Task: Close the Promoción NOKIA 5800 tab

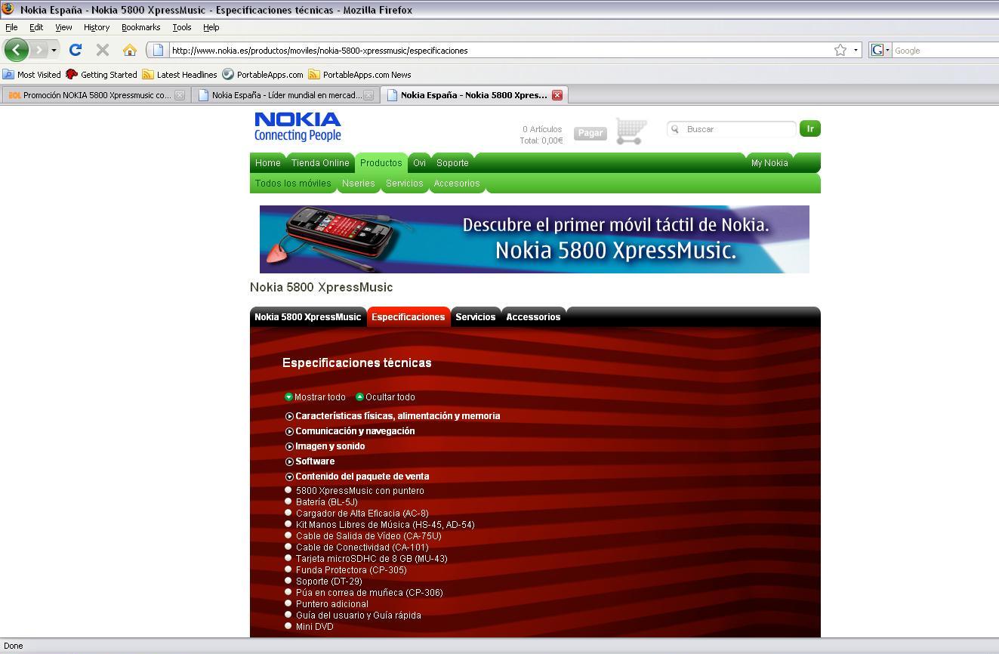Action: point(179,95)
